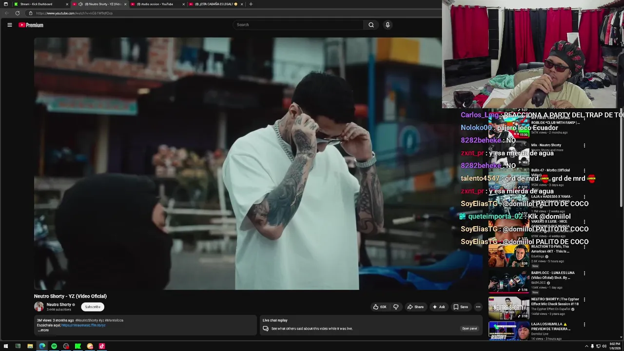Screen dimensions: 624x351
Task: Show hidden system tray icons
Action: pyautogui.click(x=586, y=346)
